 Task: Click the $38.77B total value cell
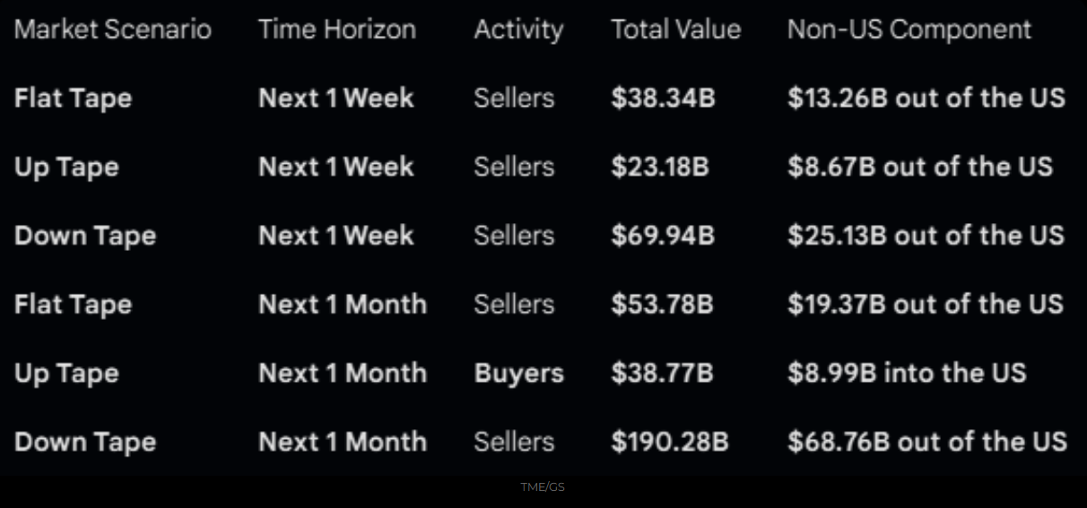click(x=662, y=373)
